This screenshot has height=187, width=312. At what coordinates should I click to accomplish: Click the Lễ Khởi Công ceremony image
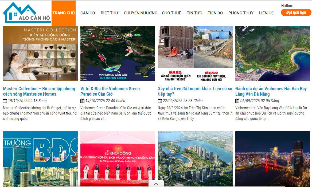pyautogui.click(x=118, y=159)
